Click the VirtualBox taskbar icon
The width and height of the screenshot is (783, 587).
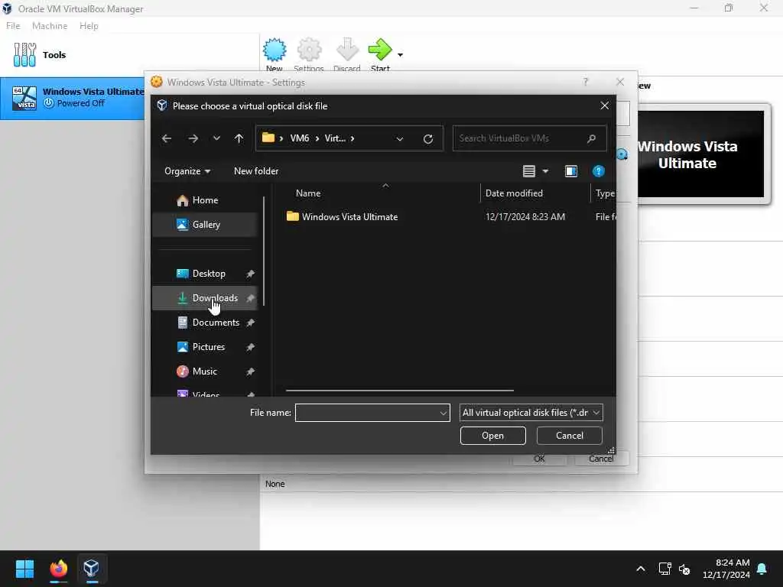[x=92, y=569]
